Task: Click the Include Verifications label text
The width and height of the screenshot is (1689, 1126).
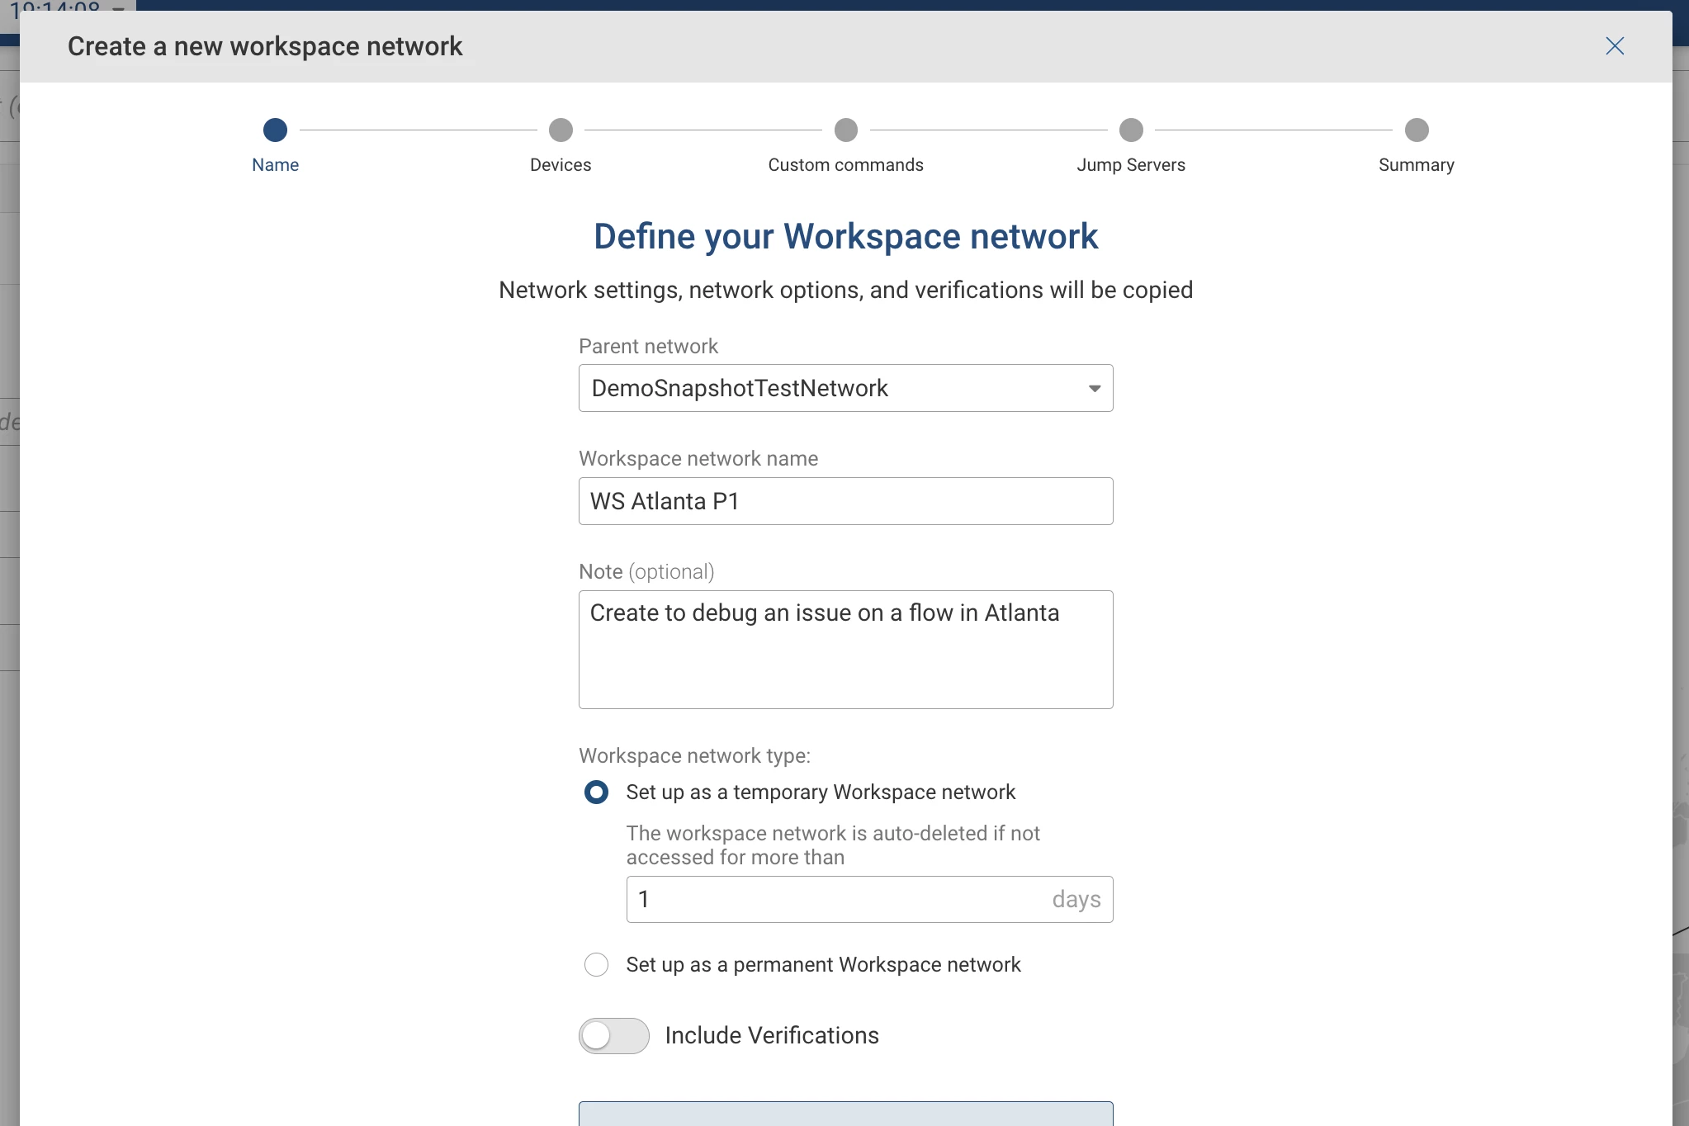Action: click(772, 1036)
